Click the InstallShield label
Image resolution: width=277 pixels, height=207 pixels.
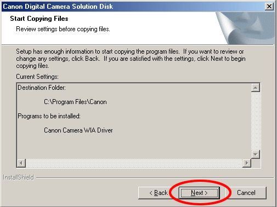[19, 177]
